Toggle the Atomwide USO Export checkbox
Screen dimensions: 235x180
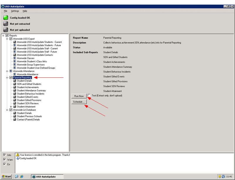coord(11,39)
